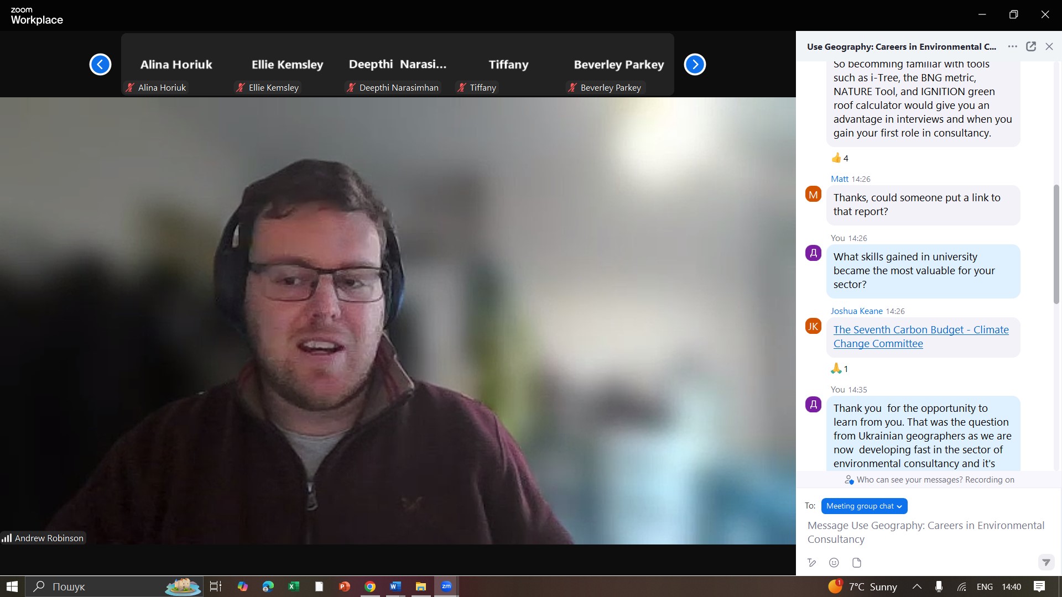Select Deepthi Narasimhan's participant tile

tap(398, 65)
